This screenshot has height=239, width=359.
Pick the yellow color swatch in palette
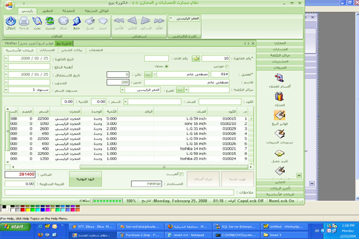[x=28, y=210]
